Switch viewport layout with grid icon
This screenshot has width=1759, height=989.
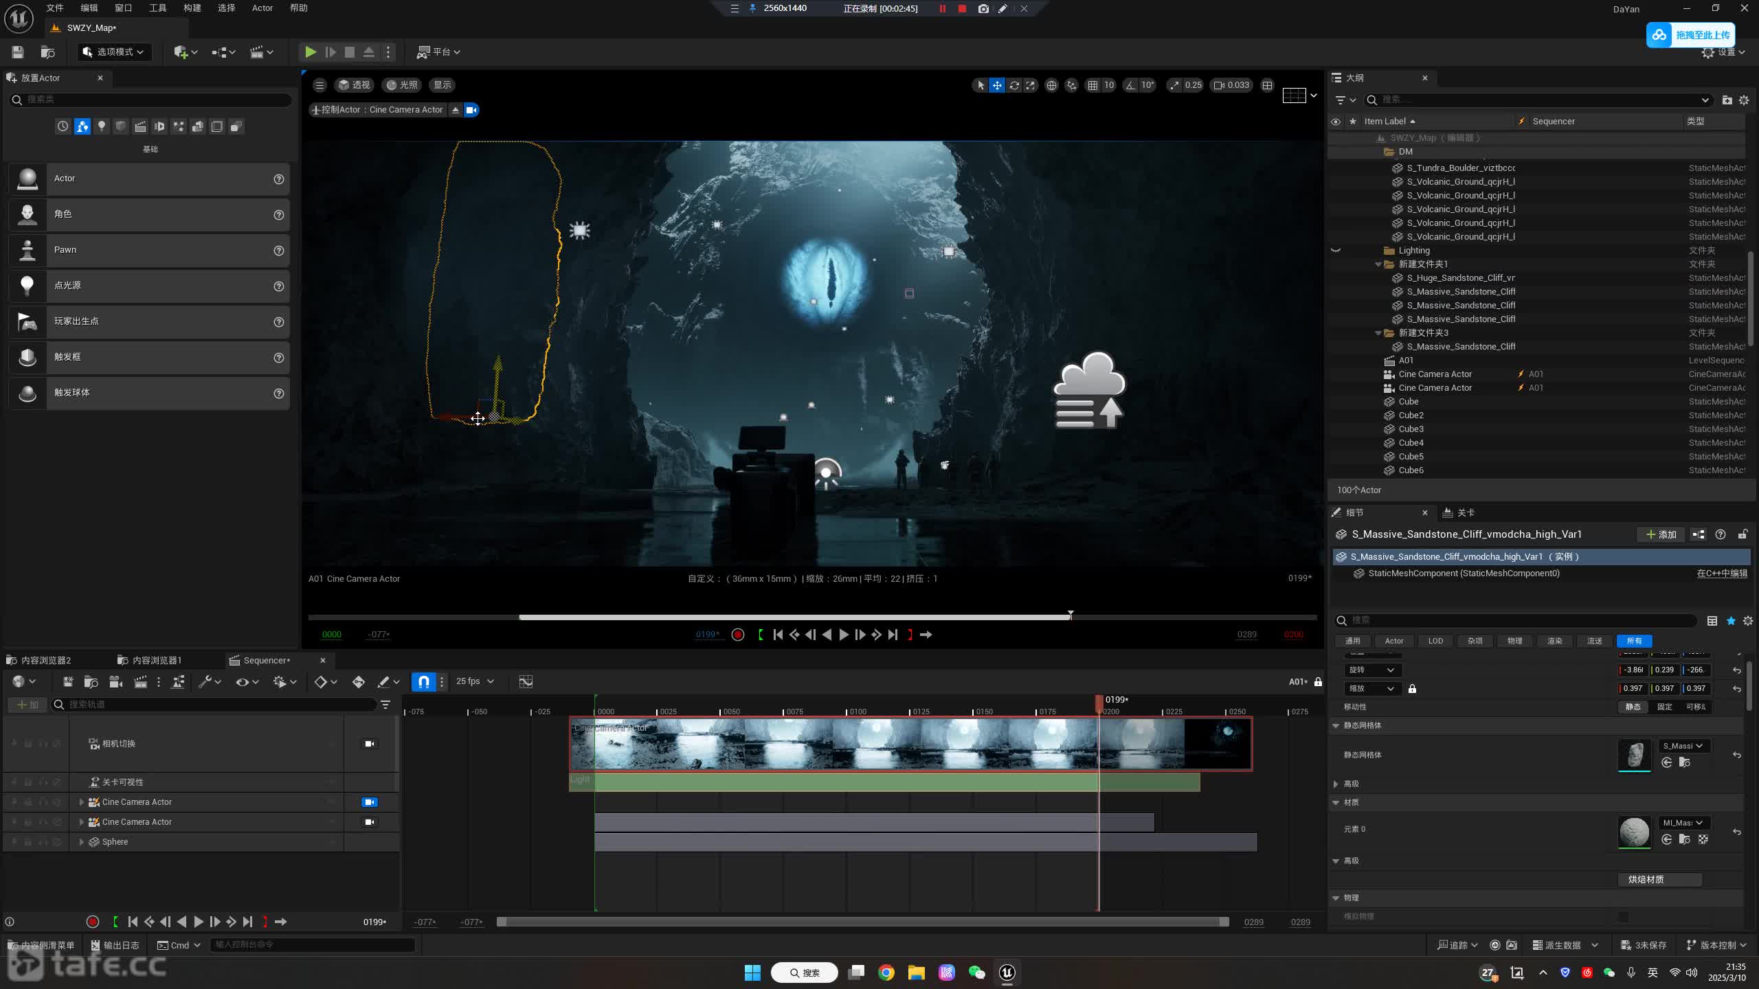click(x=1267, y=85)
